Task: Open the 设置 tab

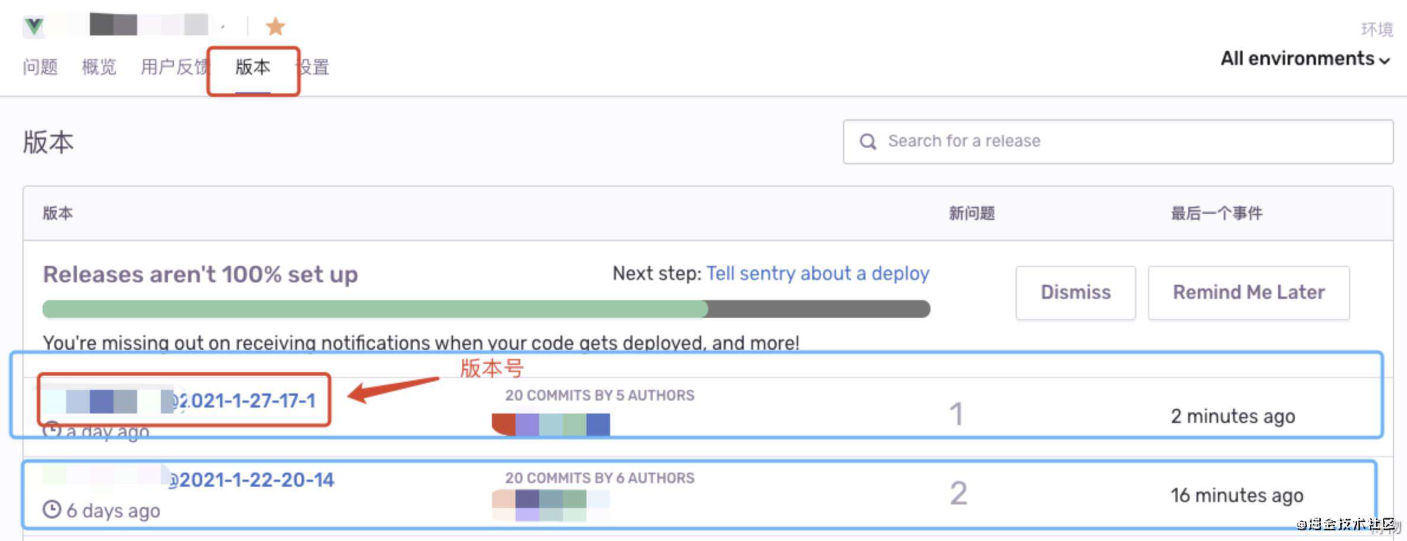Action: point(313,67)
